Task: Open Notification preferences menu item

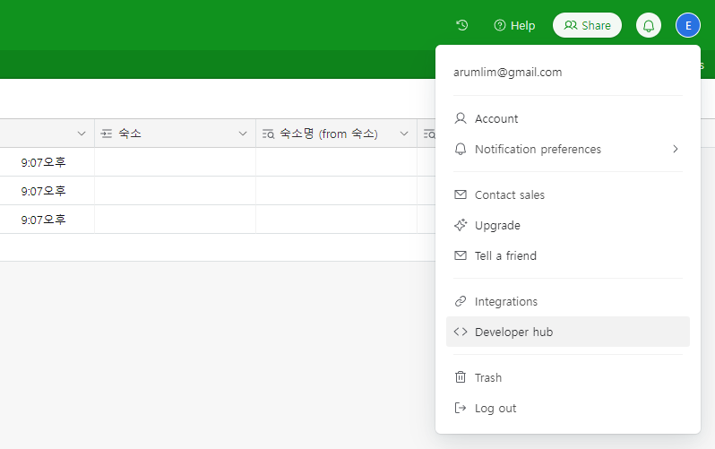Action: [568, 149]
